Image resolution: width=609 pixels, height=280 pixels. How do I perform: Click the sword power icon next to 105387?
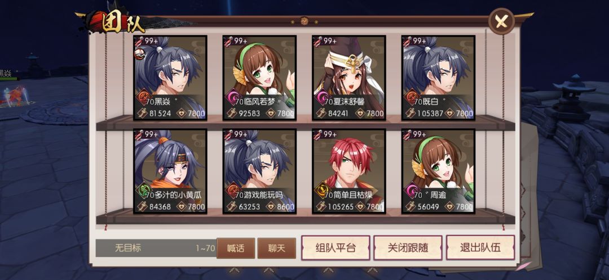click(x=411, y=113)
